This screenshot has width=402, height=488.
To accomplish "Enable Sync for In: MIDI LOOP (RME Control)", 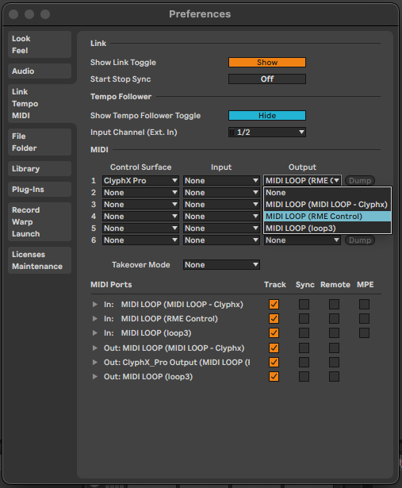I will tap(304, 319).
